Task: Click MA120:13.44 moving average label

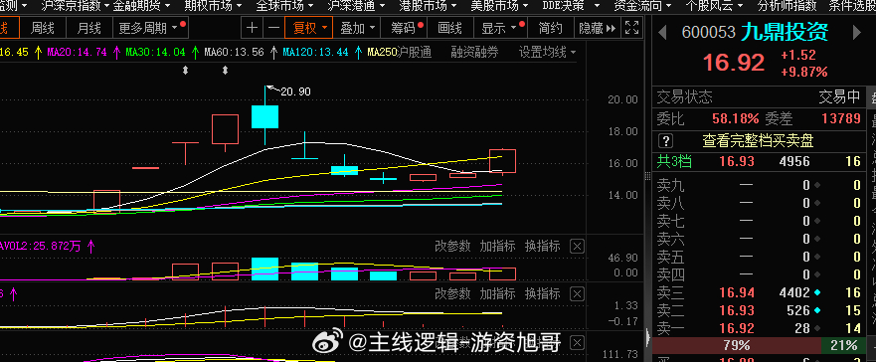Action: [x=315, y=53]
